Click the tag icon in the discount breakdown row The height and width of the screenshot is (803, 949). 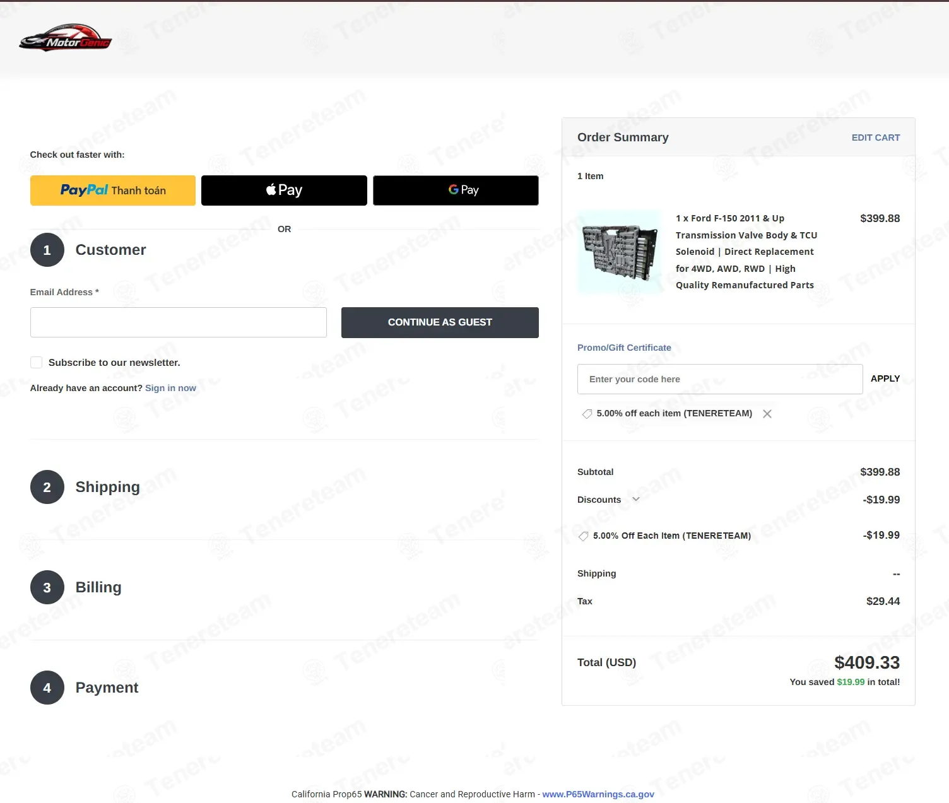tap(584, 536)
